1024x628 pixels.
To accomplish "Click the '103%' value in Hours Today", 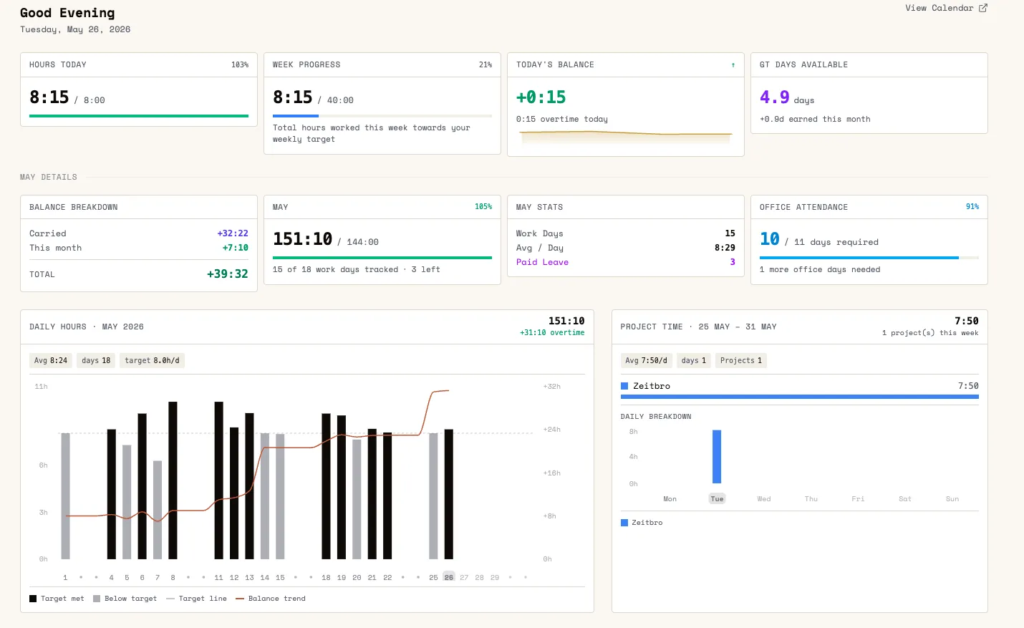I will coord(240,65).
